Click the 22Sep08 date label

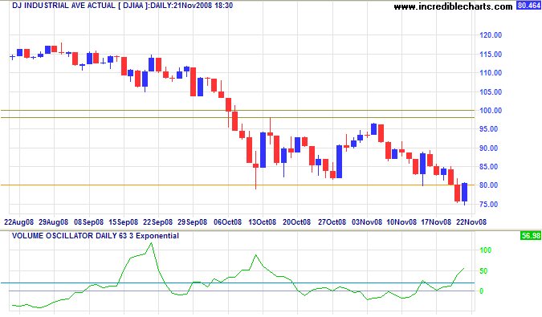(157, 222)
